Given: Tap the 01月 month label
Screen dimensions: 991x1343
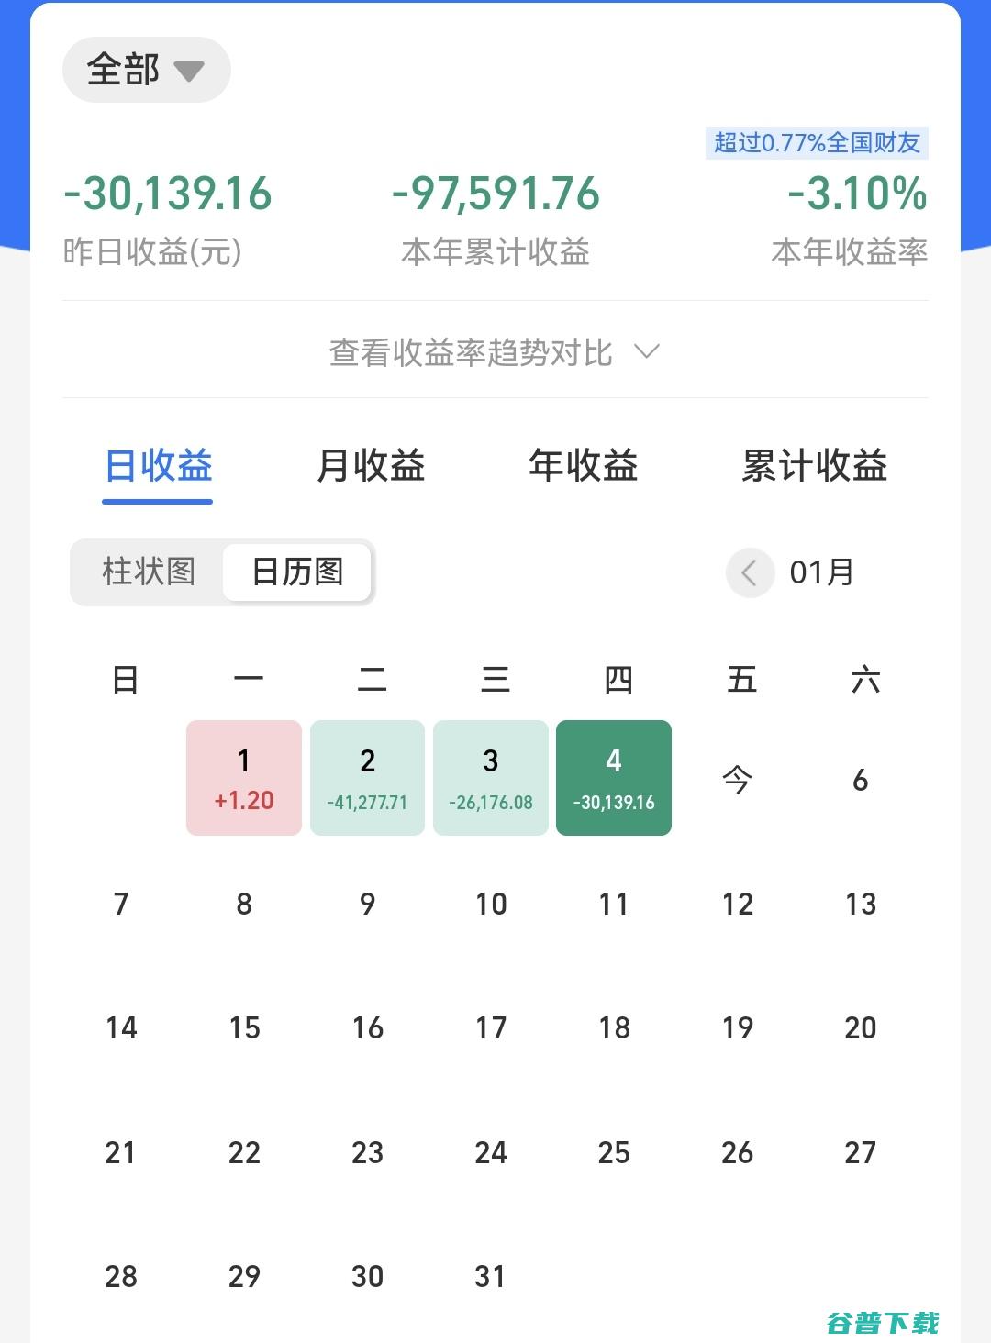Looking at the screenshot, I should coord(821,572).
